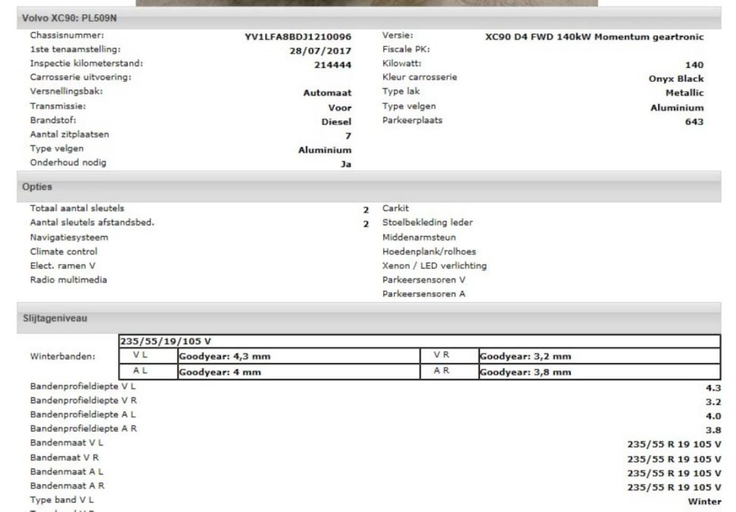The image size is (736, 512).
Task: Click the Radio multimedia option
Action: tap(68, 279)
